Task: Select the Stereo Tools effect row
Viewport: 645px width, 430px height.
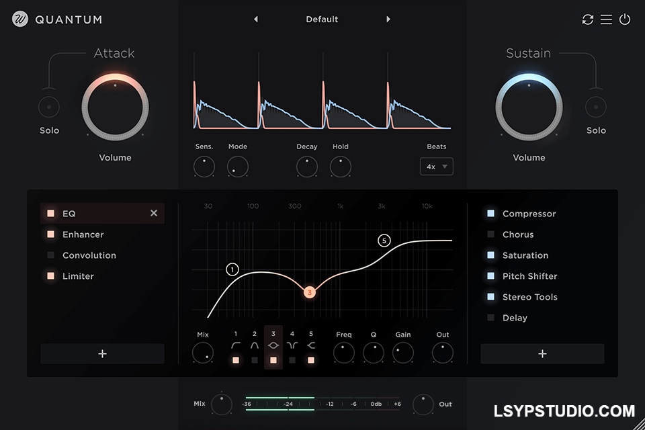Action: pos(543,297)
